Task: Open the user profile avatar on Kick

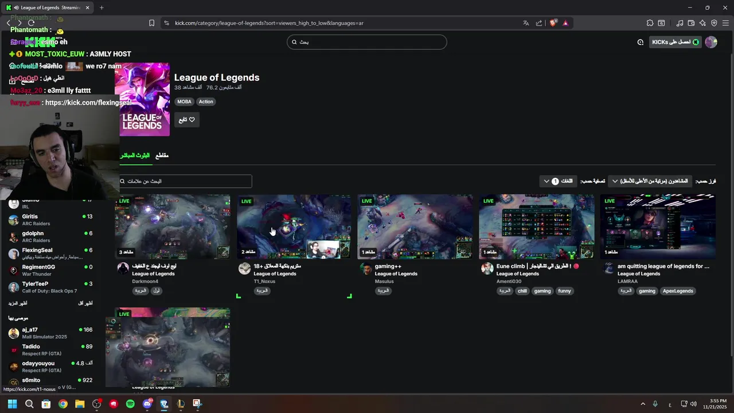Action: pyautogui.click(x=711, y=42)
